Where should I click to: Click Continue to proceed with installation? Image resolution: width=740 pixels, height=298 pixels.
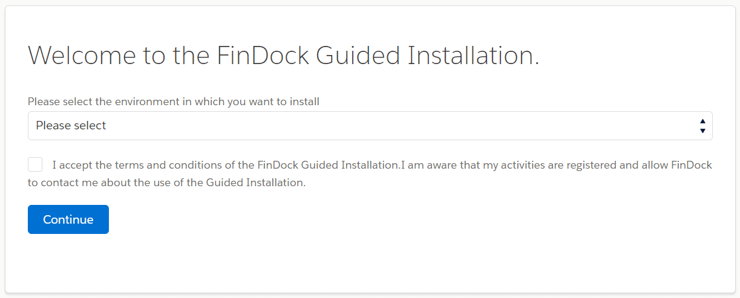point(68,219)
